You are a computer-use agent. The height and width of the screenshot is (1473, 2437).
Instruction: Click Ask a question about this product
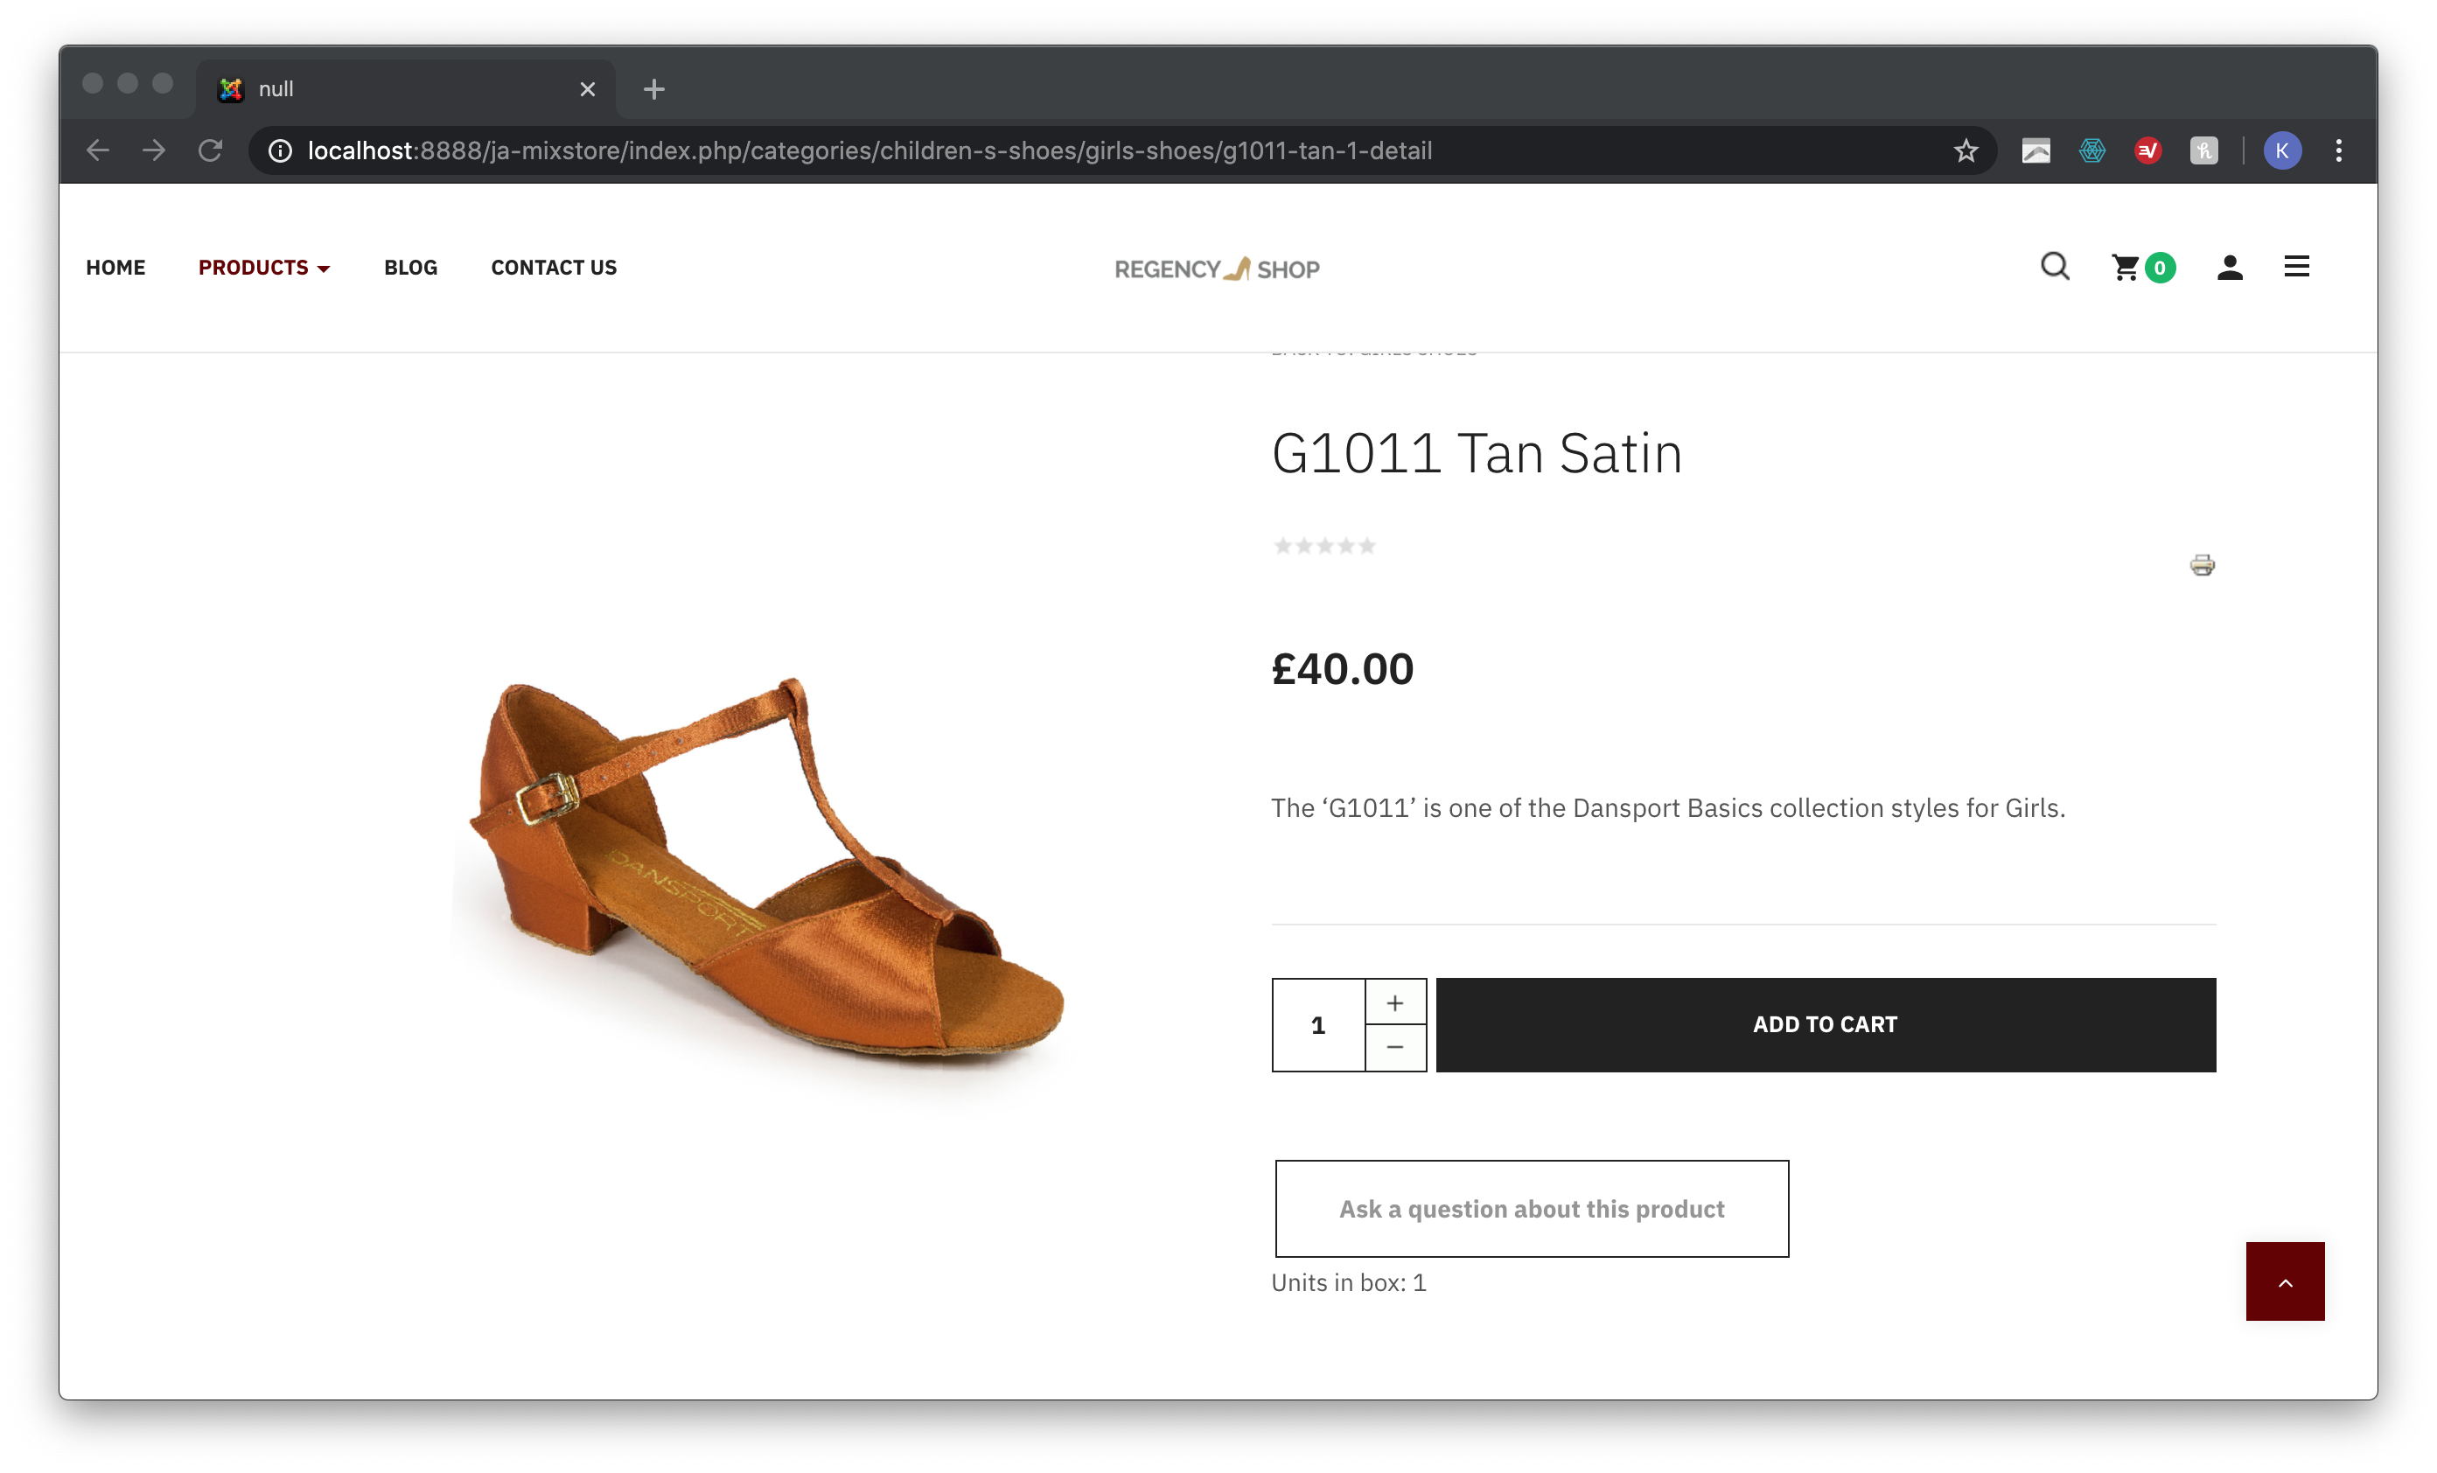(1531, 1209)
